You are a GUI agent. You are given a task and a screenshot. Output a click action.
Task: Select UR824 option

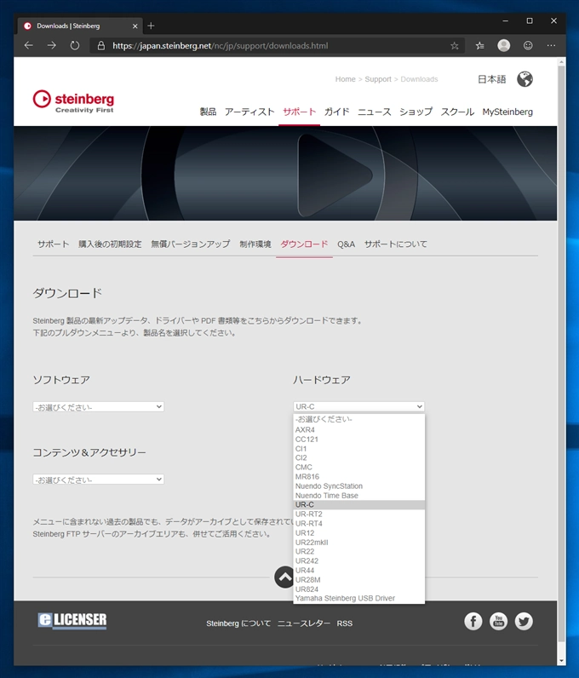(x=359, y=589)
